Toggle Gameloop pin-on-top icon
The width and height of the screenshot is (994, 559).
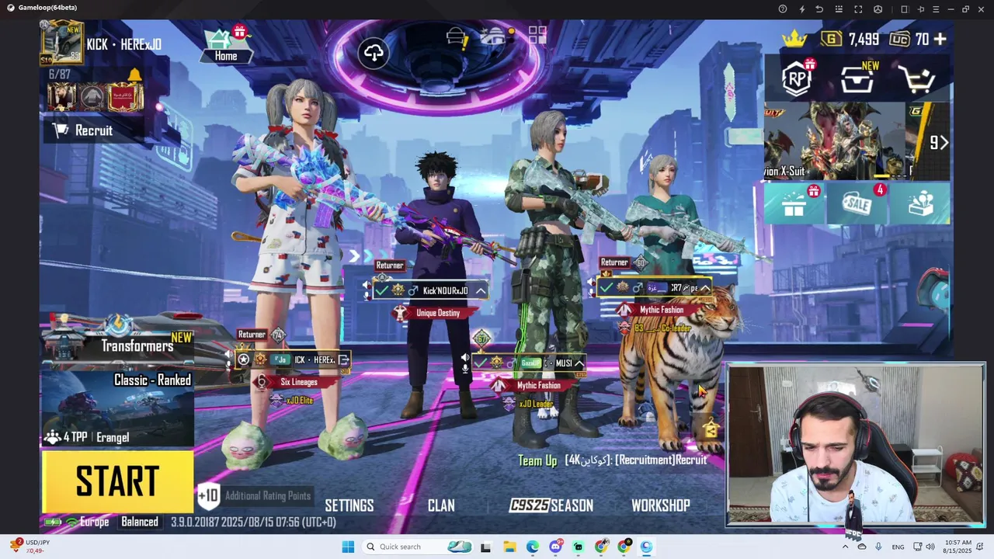920,9
